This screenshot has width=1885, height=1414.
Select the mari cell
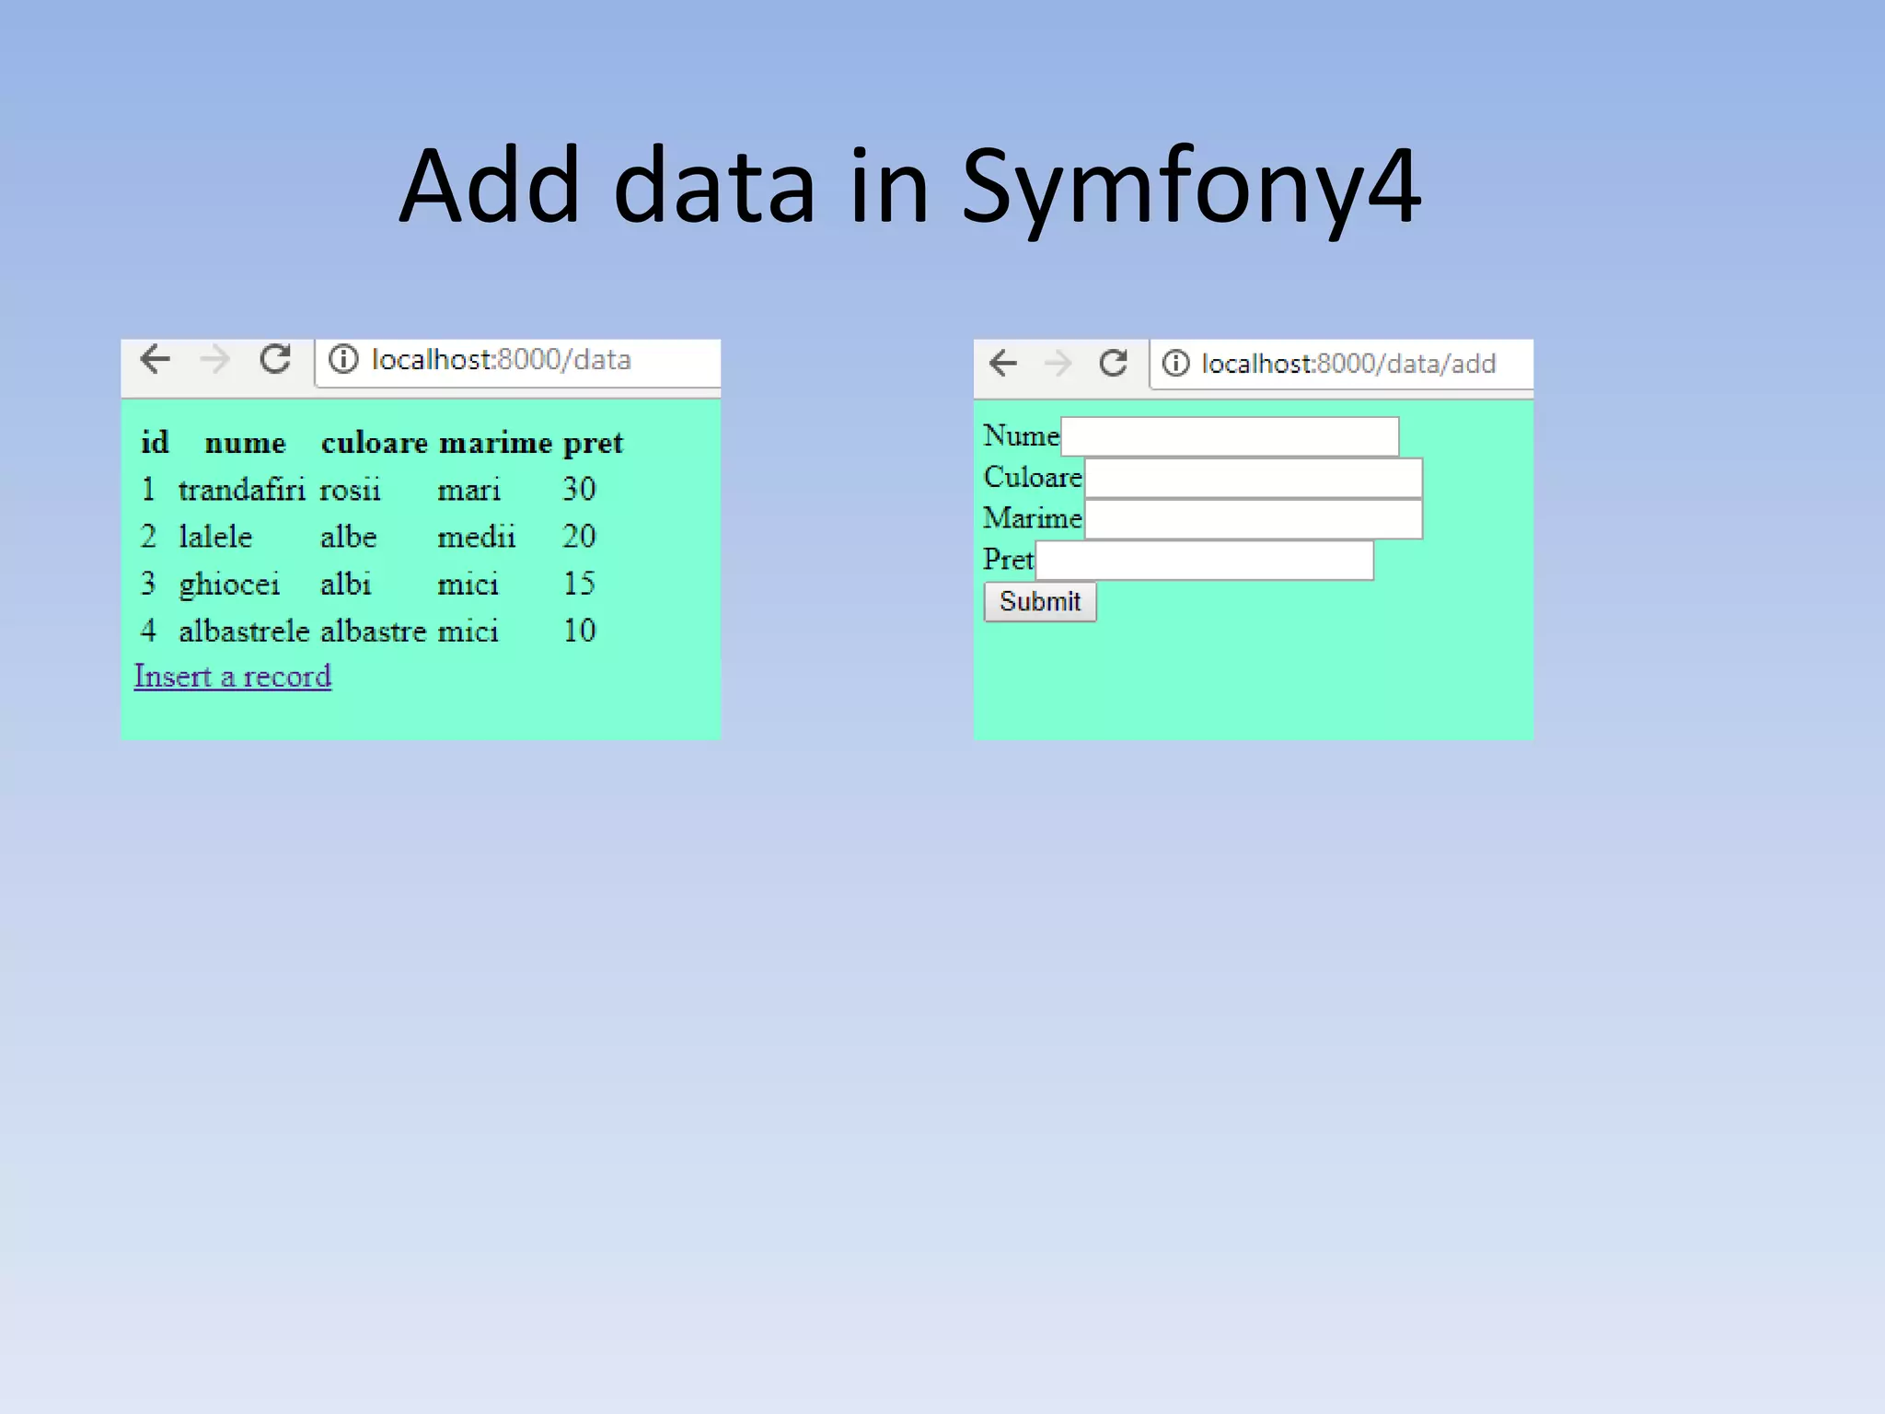tap(468, 491)
